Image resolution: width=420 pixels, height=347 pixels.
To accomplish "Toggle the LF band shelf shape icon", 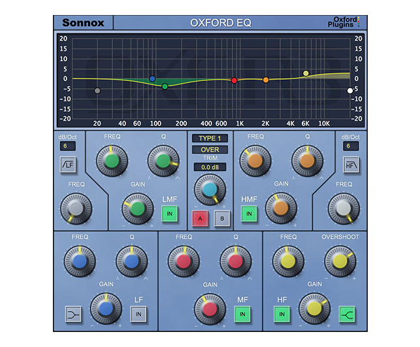I will coord(74,314).
